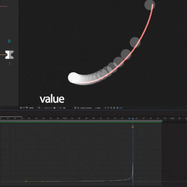Click the snapshot camera icon
Viewport: 187px width, 187px height.
(x=55, y=108)
